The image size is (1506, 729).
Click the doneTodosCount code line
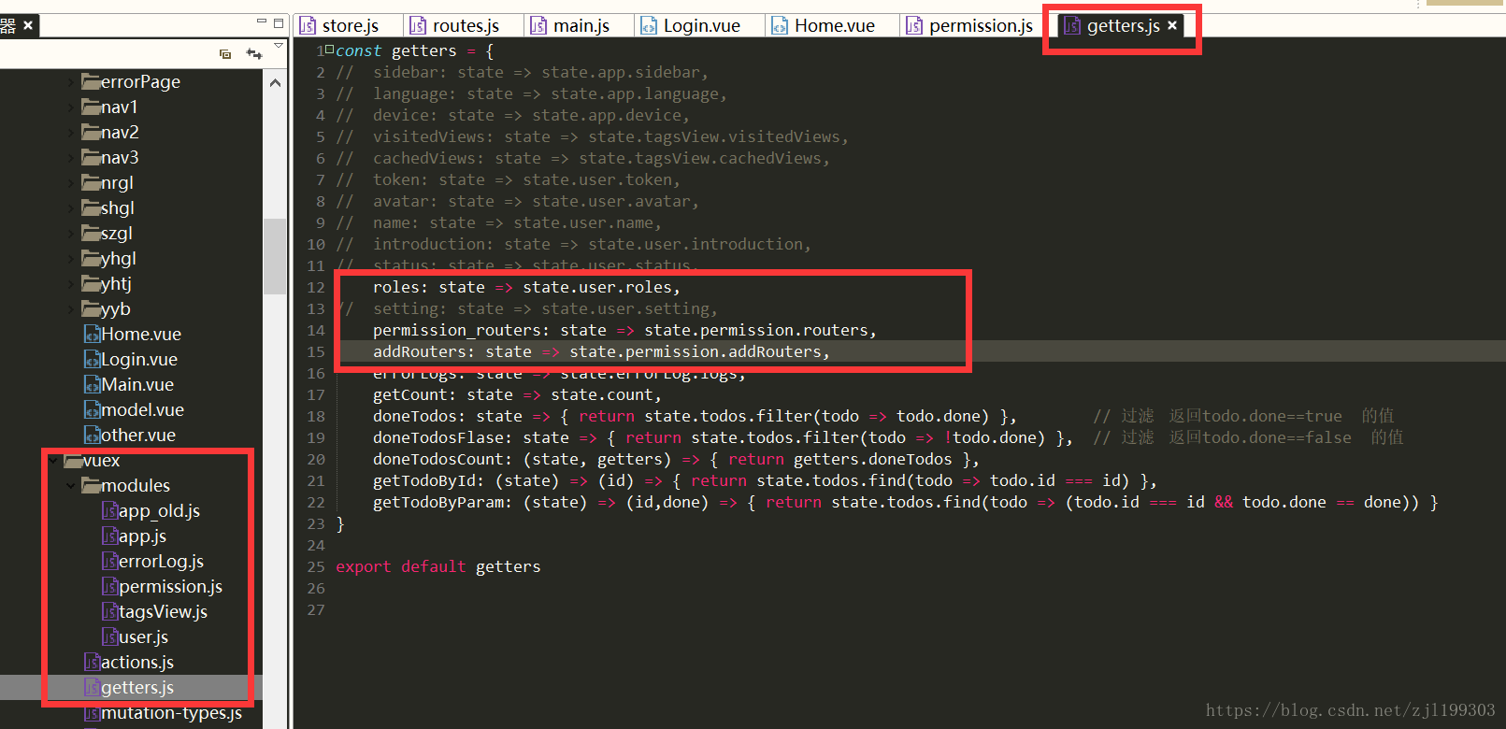coord(676,459)
